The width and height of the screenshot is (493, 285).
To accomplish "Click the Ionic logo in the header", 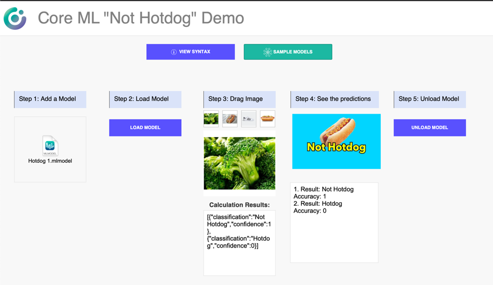I will [x=15, y=19].
